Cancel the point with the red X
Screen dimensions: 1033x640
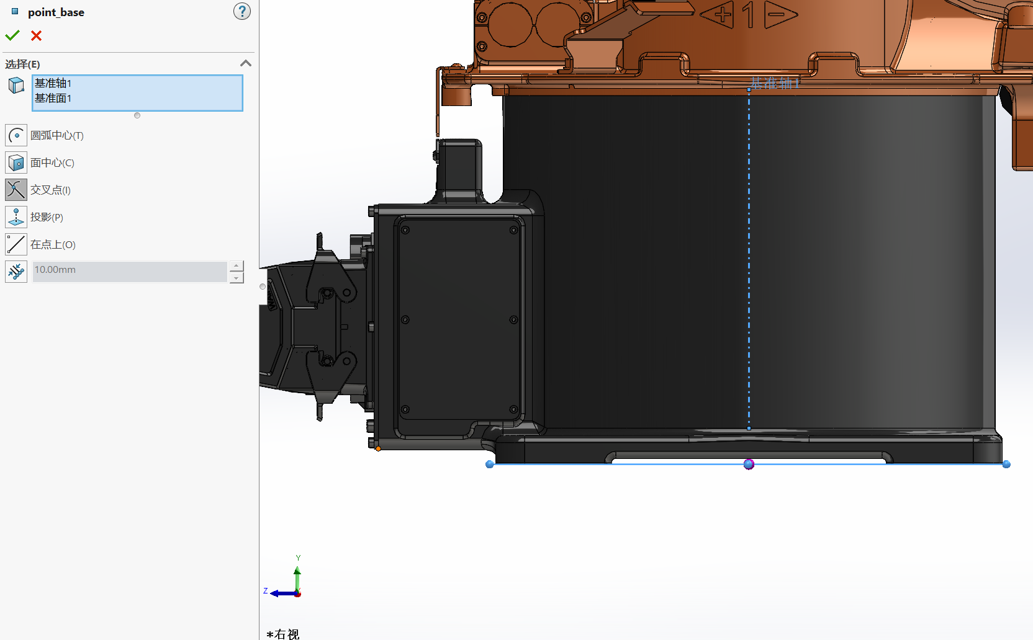[x=37, y=36]
